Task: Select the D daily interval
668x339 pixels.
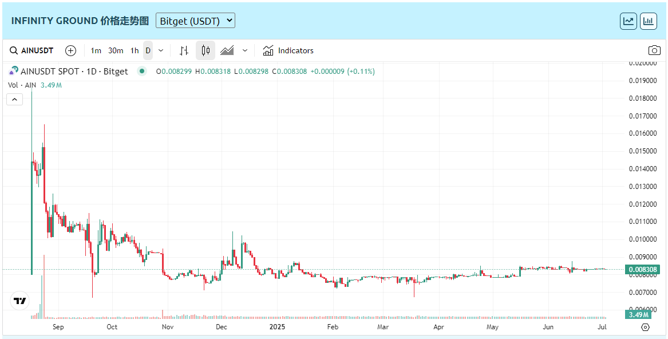Action: pyautogui.click(x=148, y=50)
